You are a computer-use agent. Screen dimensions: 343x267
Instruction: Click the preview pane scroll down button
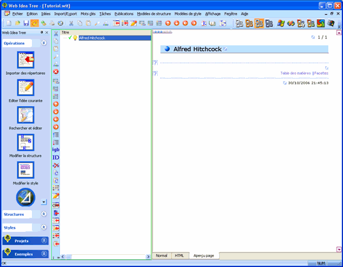[339, 249]
